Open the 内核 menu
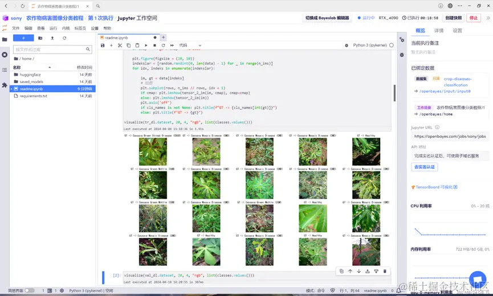The height and width of the screenshot is (296, 493). coord(66,28)
